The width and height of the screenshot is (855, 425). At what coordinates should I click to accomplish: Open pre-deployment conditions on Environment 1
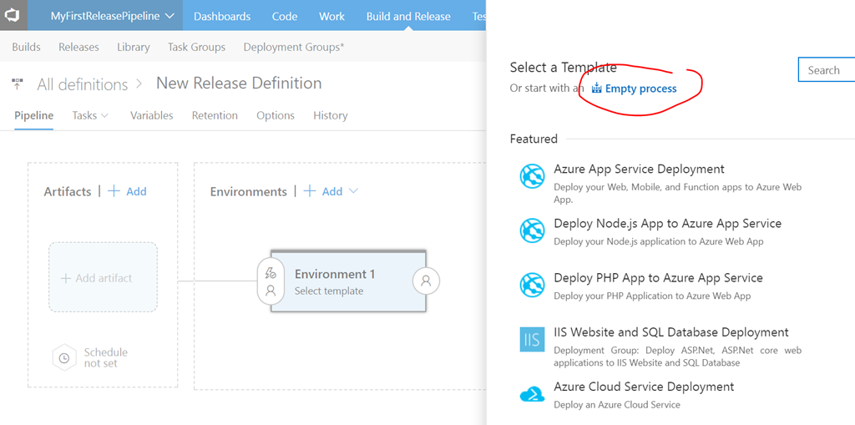click(x=271, y=281)
